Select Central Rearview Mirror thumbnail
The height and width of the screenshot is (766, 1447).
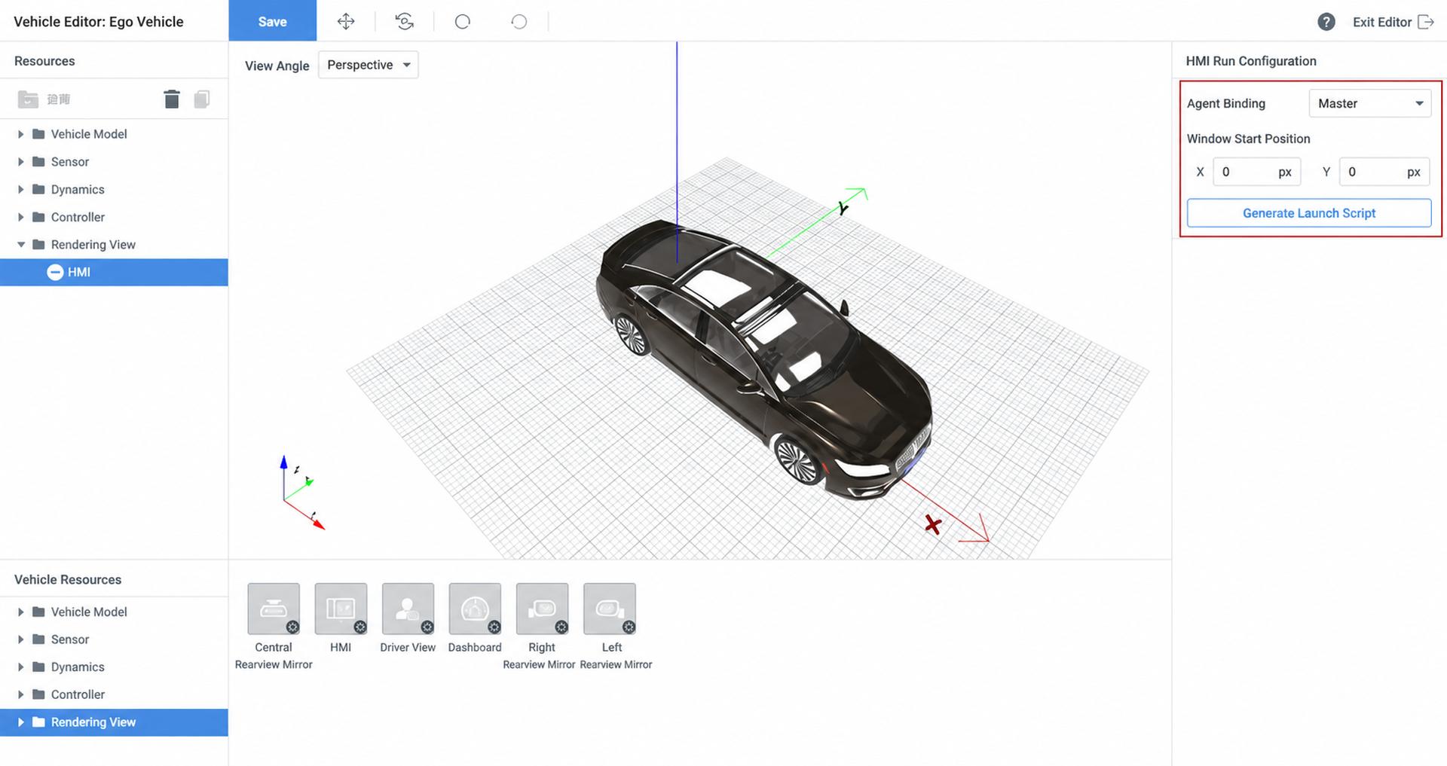pos(274,609)
